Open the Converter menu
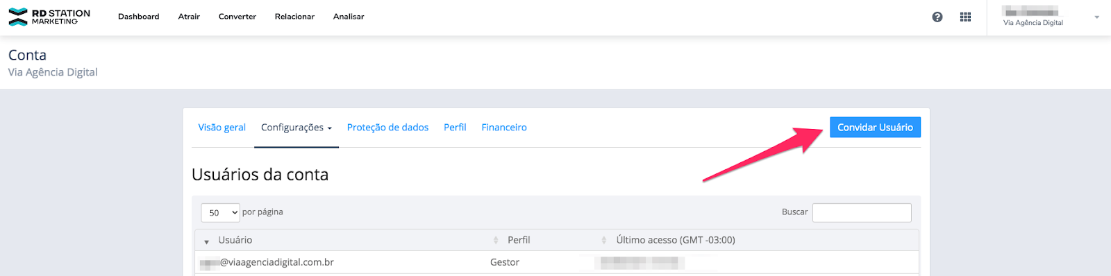This screenshot has height=276, width=1111. (x=237, y=17)
